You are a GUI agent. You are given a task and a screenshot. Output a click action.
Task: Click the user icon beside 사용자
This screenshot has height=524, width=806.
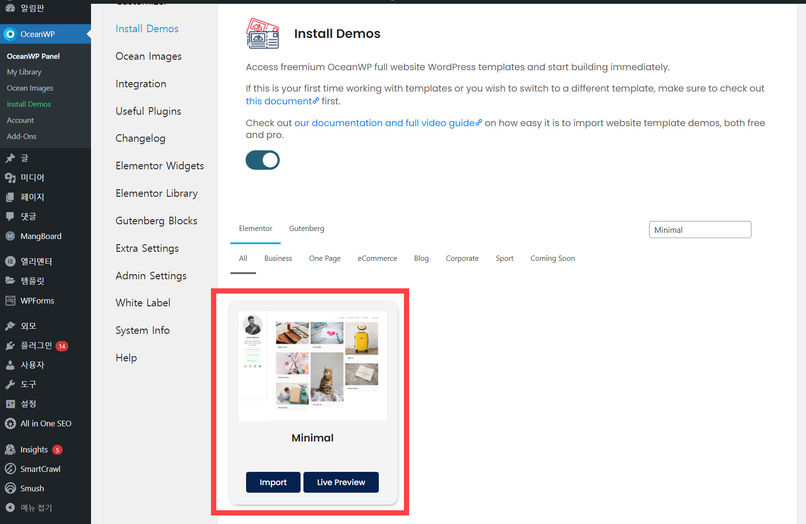coord(10,365)
